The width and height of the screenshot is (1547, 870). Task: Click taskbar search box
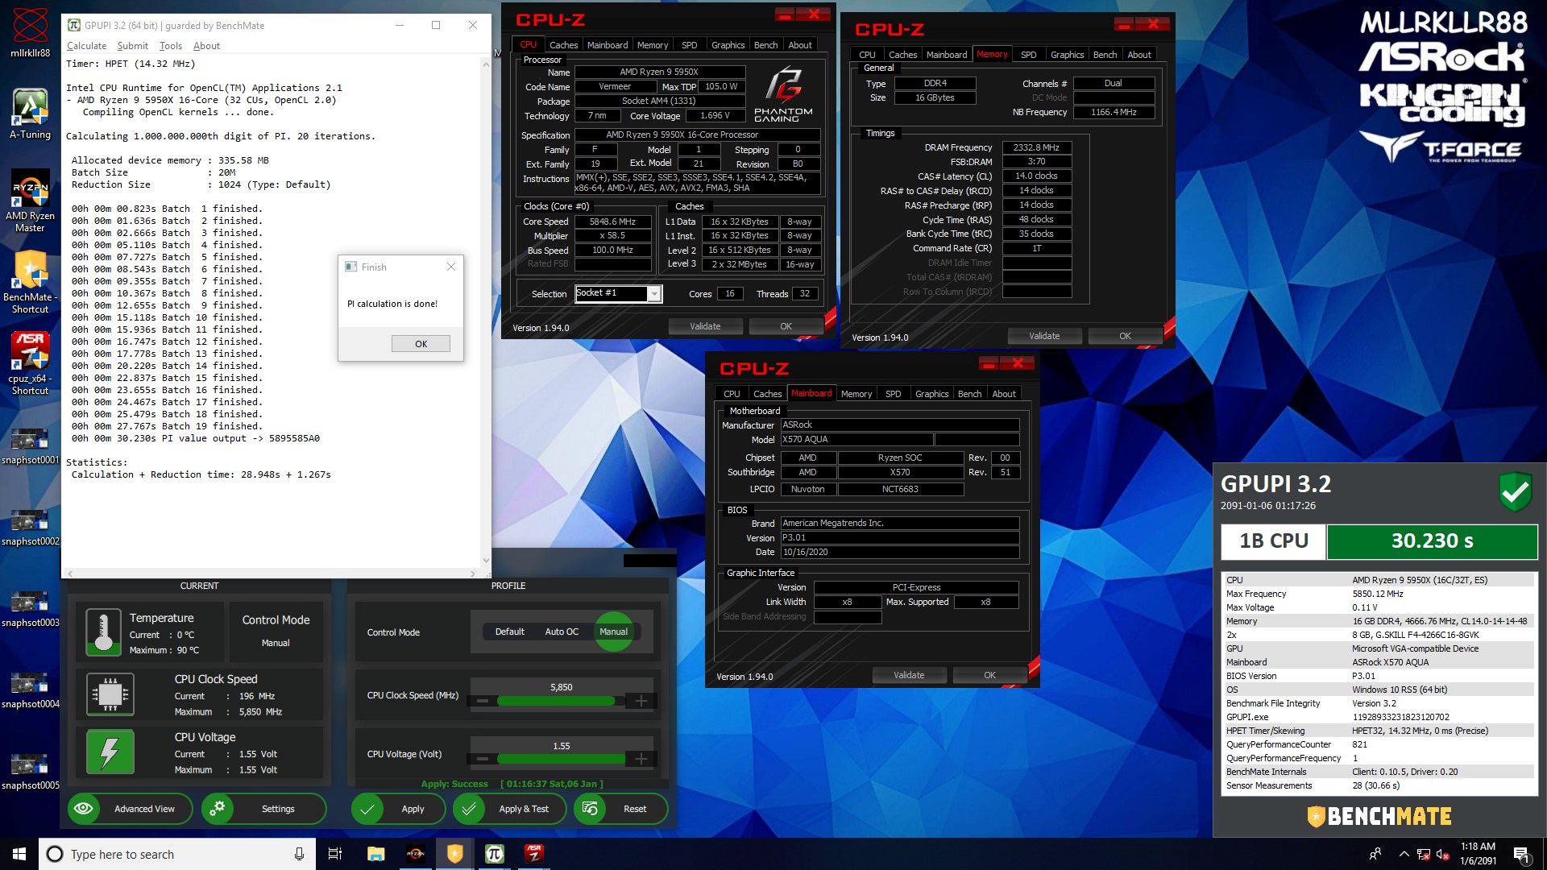(x=177, y=854)
